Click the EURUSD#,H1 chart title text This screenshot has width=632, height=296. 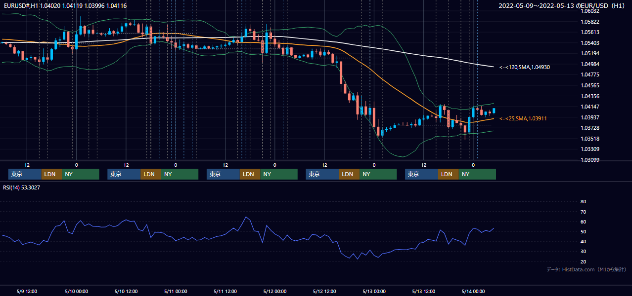pos(65,5)
